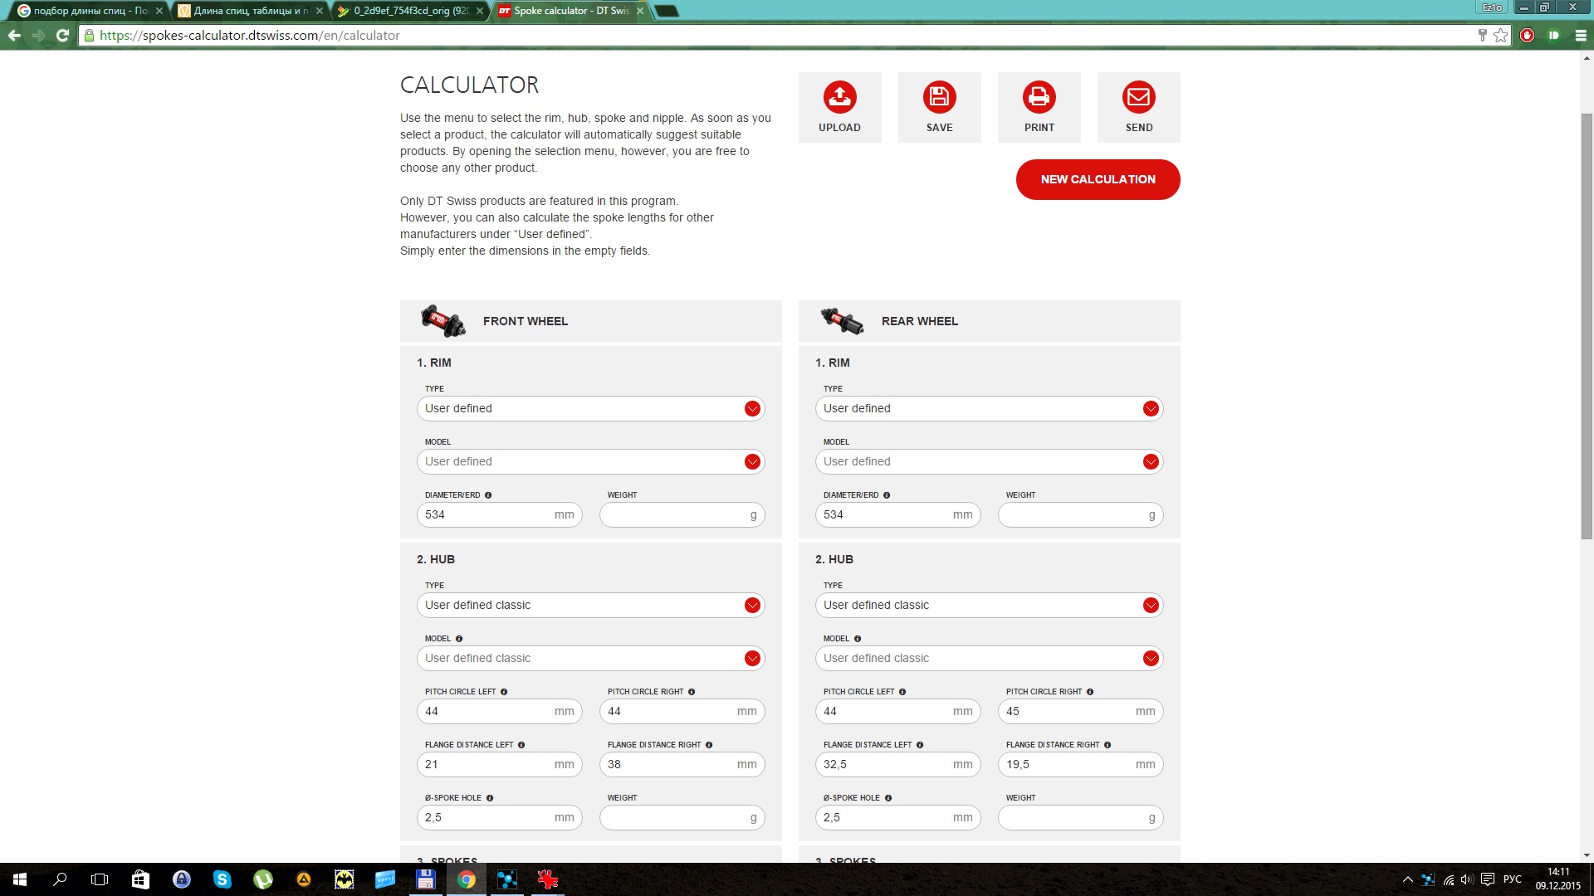Click info icon next to front Diameter/ERD
Image resolution: width=1594 pixels, height=896 pixels.
(x=488, y=495)
